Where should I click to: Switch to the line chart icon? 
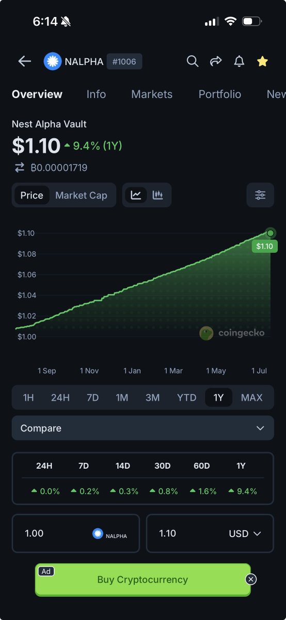tap(136, 195)
